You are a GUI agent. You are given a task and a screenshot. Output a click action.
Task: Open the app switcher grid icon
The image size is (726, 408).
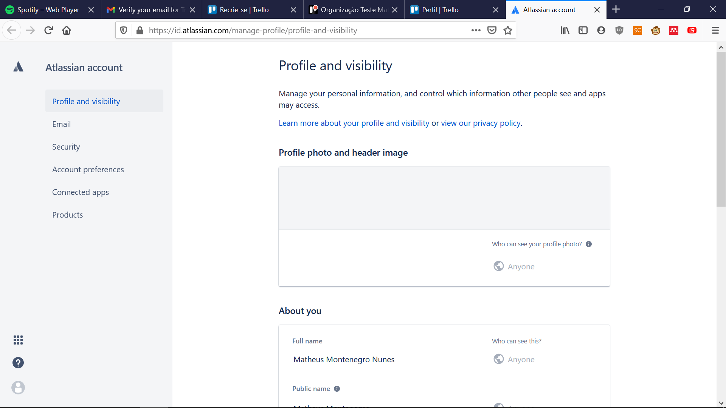pyautogui.click(x=18, y=340)
